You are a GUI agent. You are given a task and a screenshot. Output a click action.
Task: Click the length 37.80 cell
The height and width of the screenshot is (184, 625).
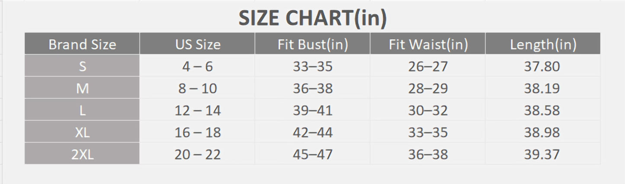(543, 66)
